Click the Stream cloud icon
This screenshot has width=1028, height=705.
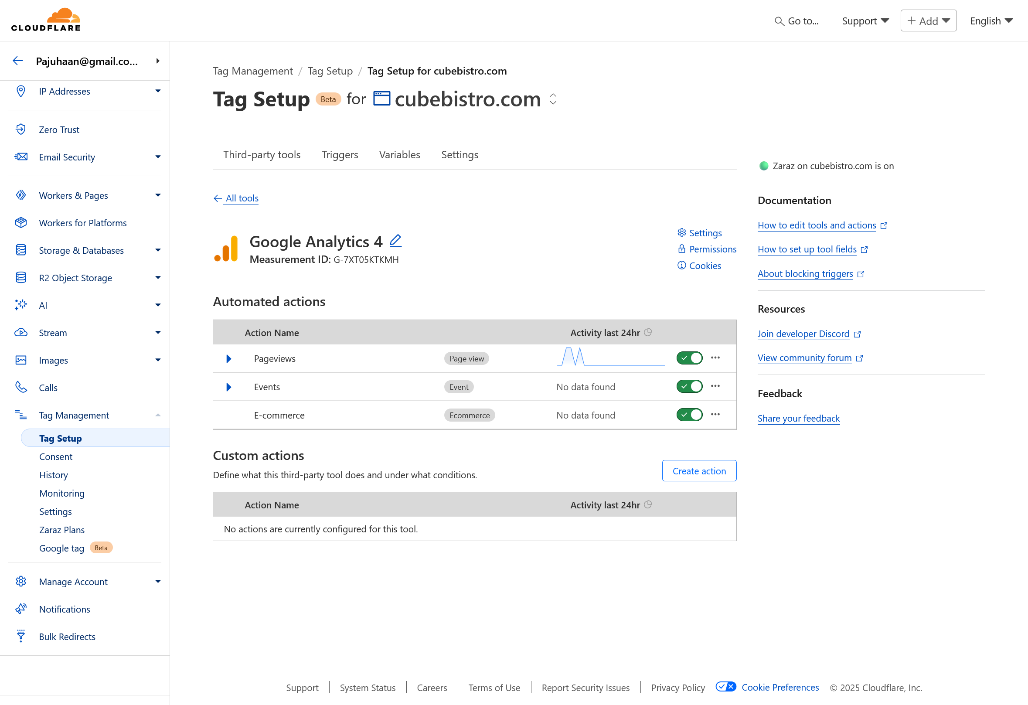click(x=21, y=332)
